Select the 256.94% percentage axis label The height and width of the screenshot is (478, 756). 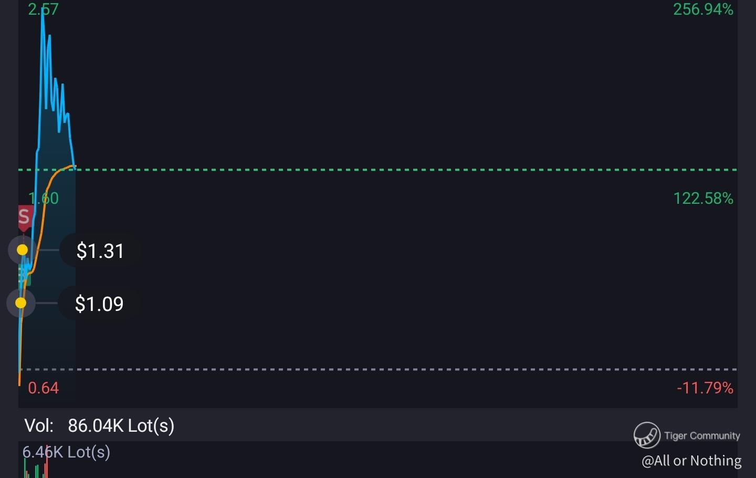pyautogui.click(x=703, y=9)
